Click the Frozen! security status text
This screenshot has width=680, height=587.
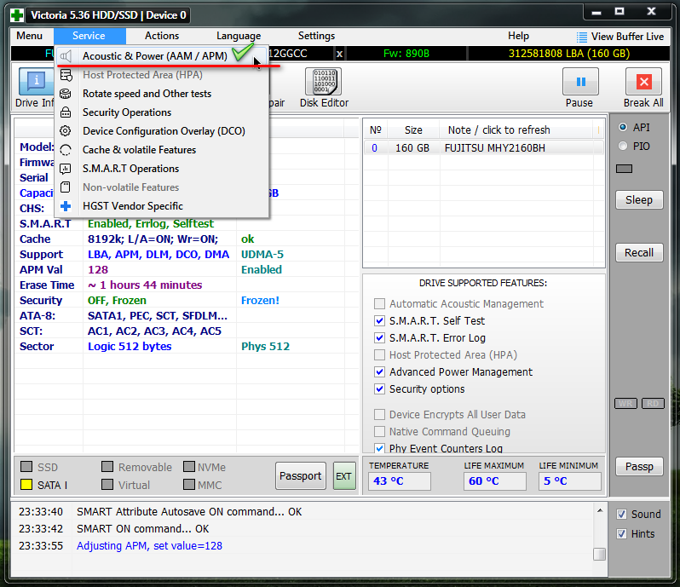tap(260, 301)
